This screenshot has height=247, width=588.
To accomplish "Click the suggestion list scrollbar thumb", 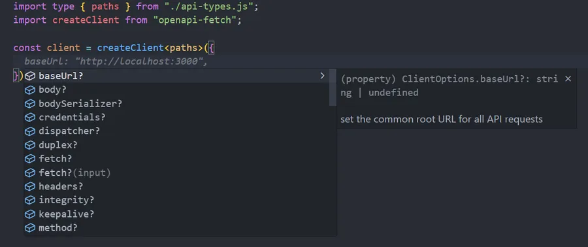I will click(333, 88).
